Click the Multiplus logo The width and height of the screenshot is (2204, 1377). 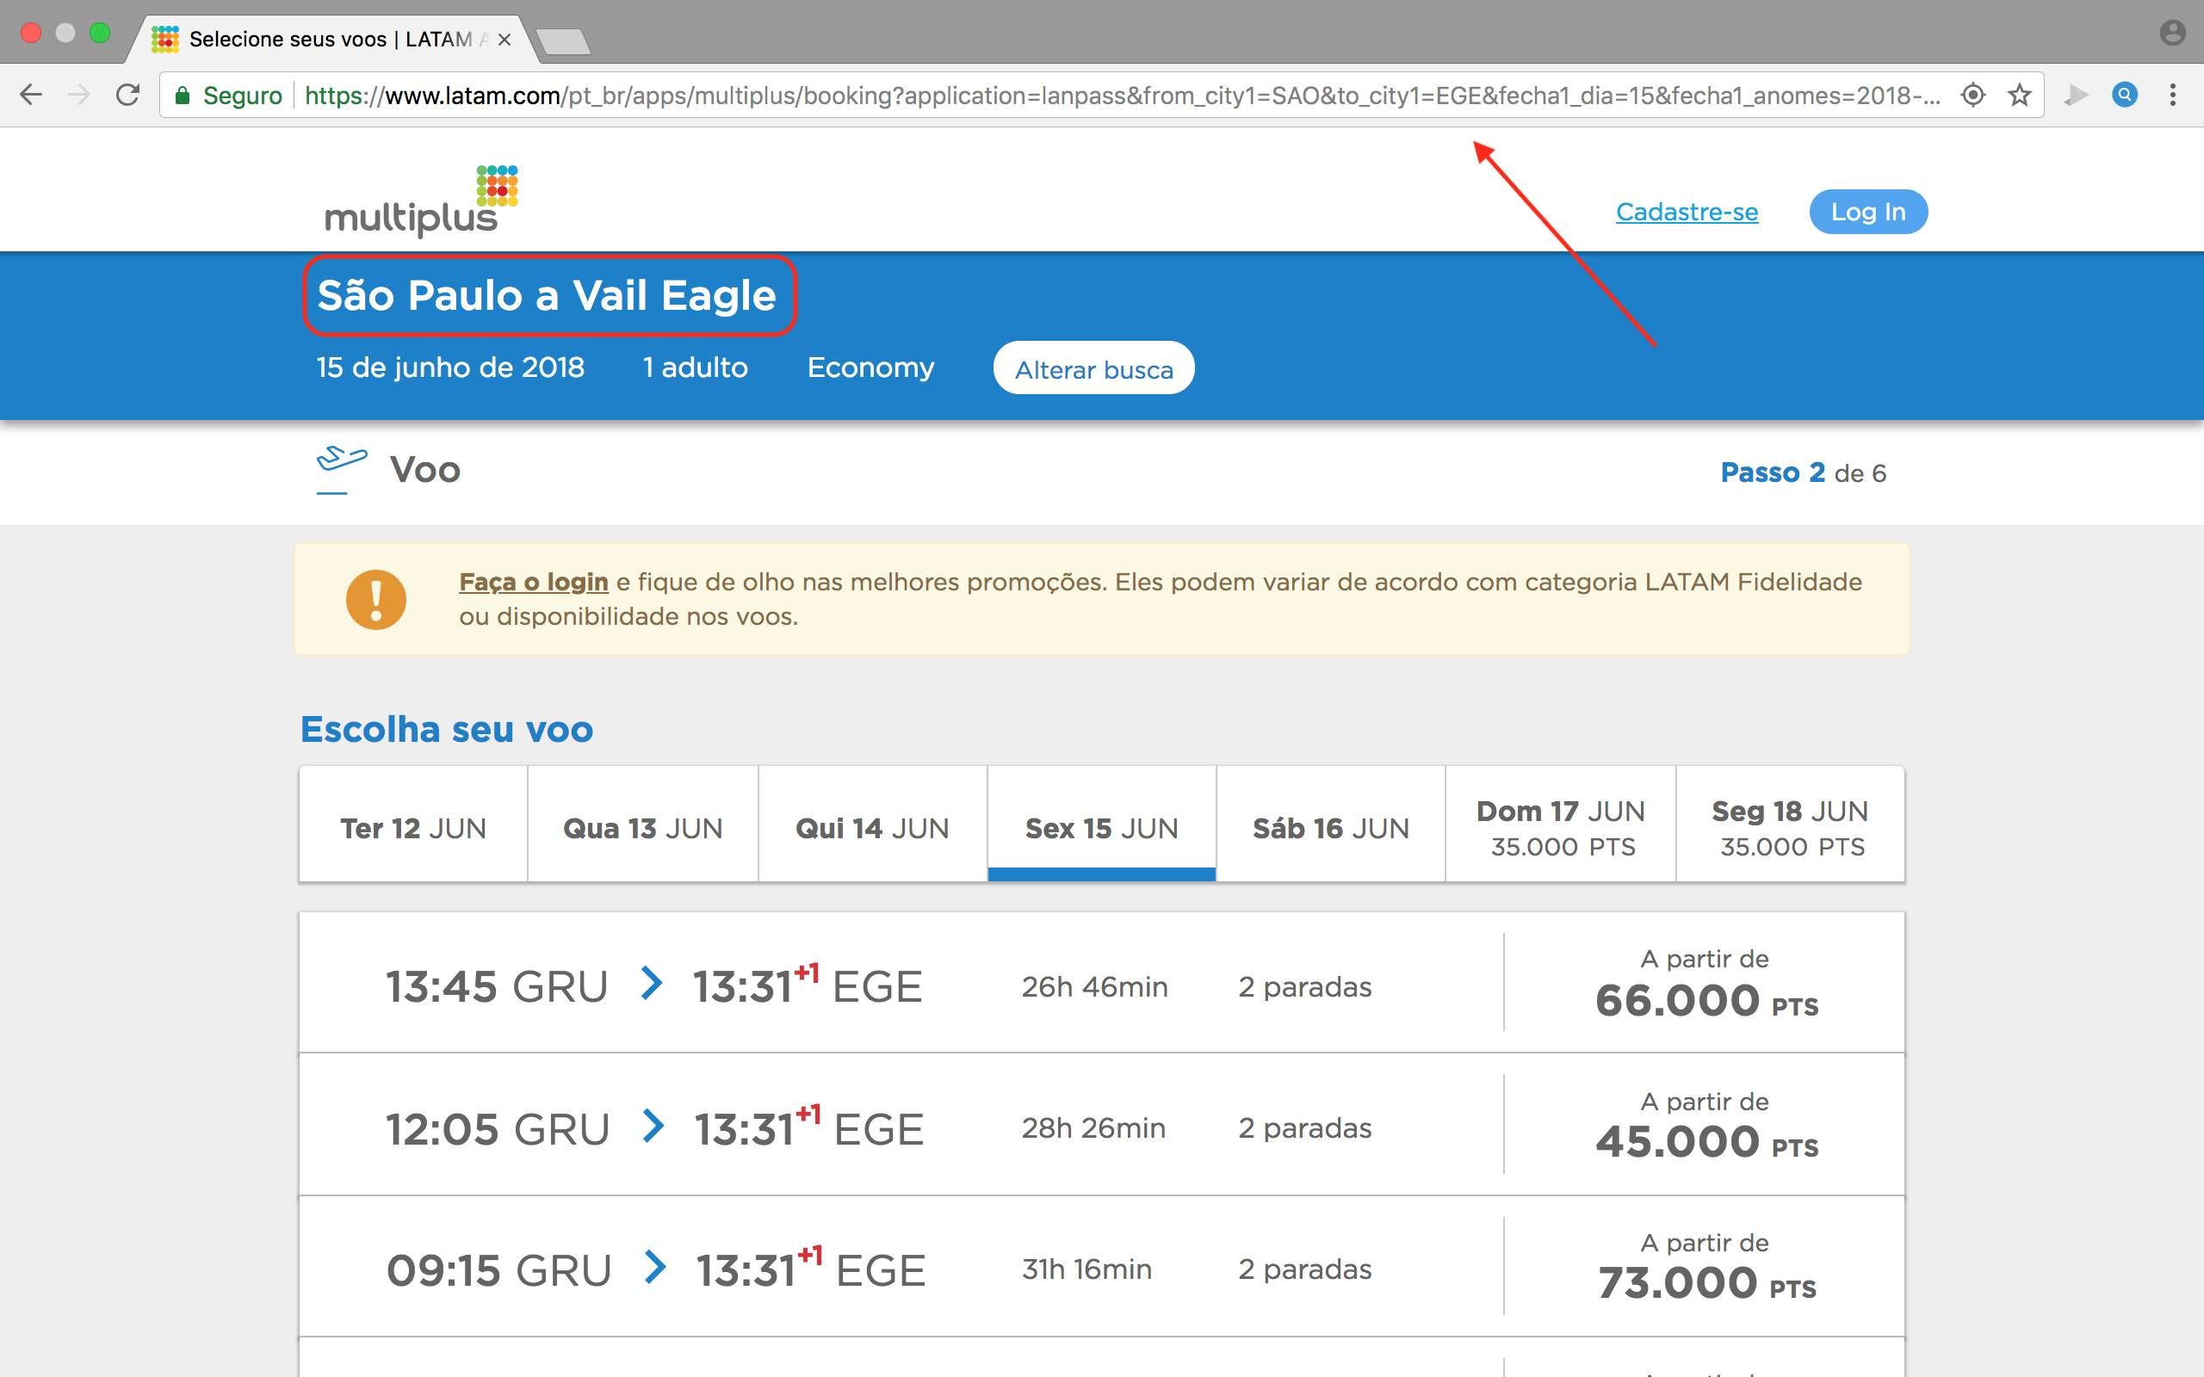422,201
